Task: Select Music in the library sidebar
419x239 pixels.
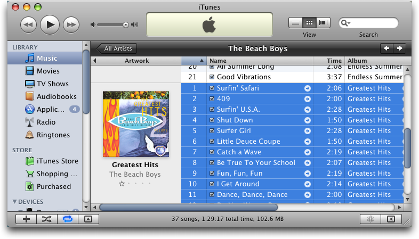Action: click(45, 58)
